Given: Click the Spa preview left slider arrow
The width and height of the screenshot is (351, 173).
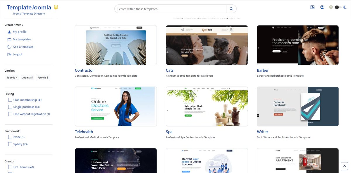Looking at the screenshot, I should coord(167,111).
